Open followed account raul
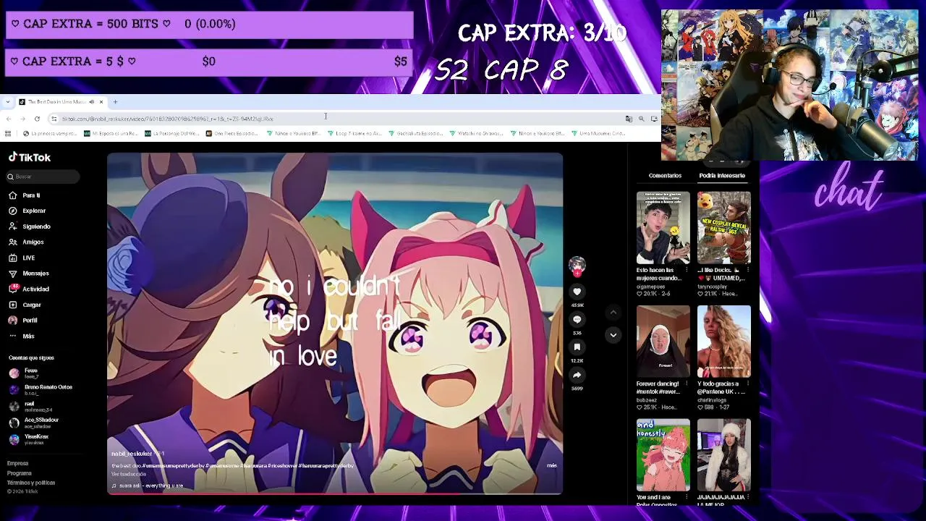Viewport: 926px width, 521px height. point(31,406)
